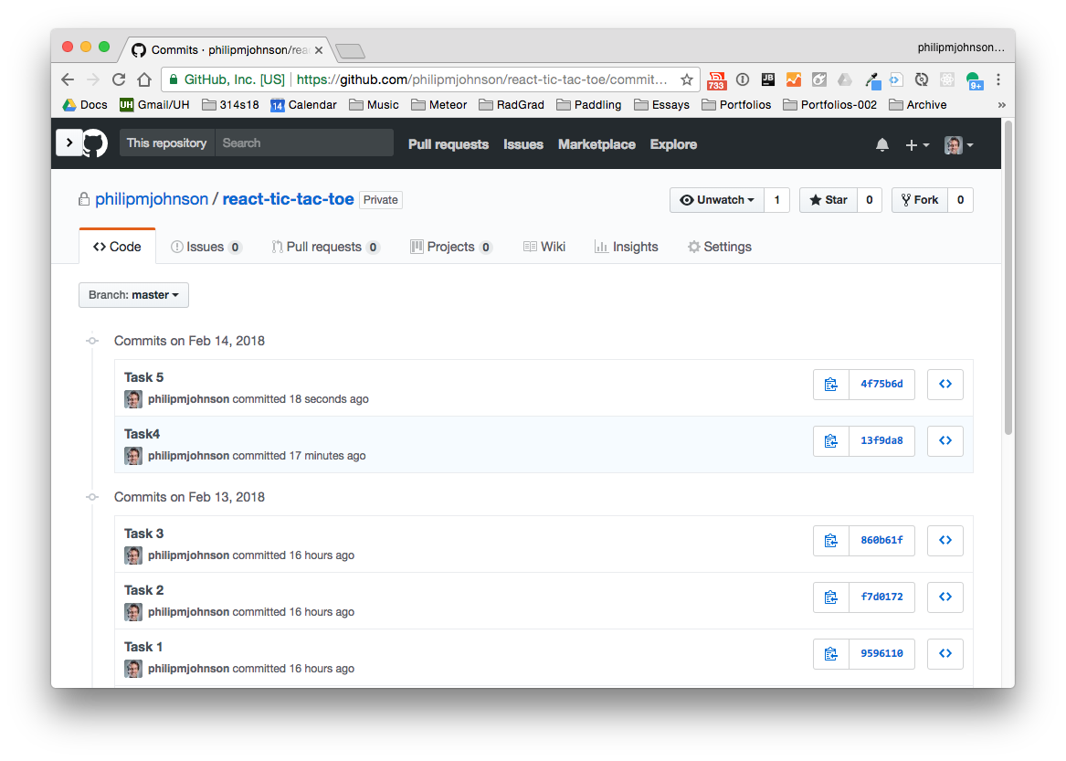The image size is (1066, 761).
Task: Open the Settings tab
Action: click(x=719, y=247)
